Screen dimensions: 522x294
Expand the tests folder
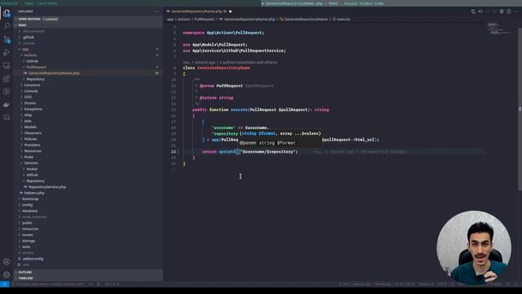26,247
